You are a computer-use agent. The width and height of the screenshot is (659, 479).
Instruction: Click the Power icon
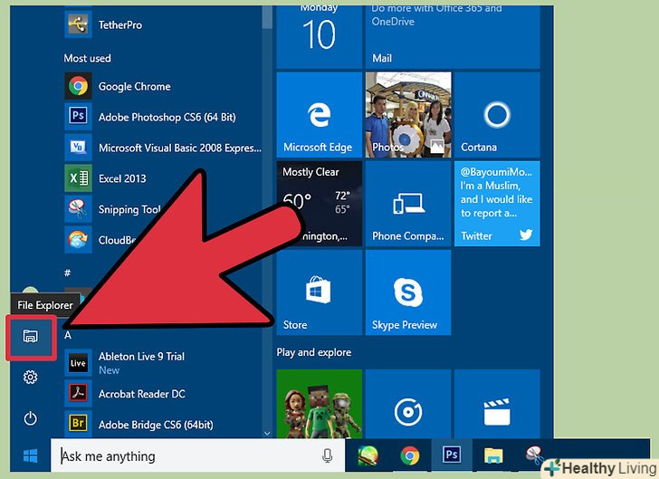pyautogui.click(x=30, y=418)
